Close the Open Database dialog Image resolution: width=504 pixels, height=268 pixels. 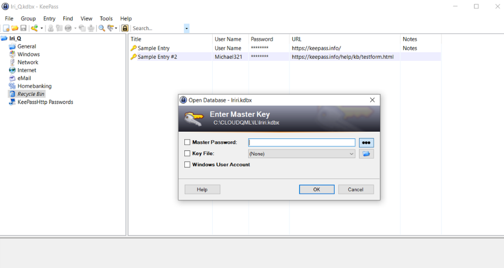click(x=372, y=100)
